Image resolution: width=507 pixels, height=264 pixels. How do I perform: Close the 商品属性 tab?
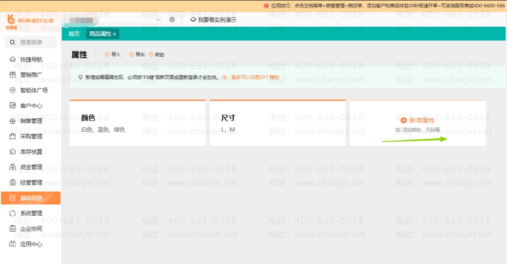coord(115,34)
